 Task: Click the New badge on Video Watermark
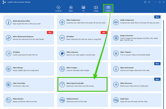(157, 64)
